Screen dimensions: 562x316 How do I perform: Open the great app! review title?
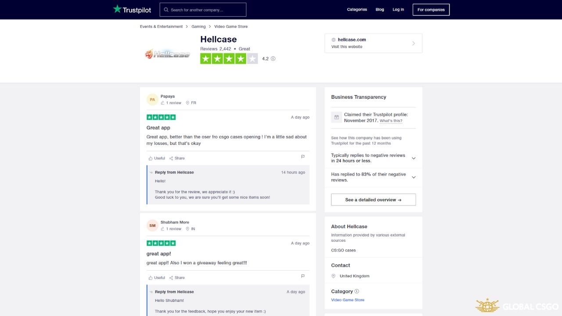159,254
